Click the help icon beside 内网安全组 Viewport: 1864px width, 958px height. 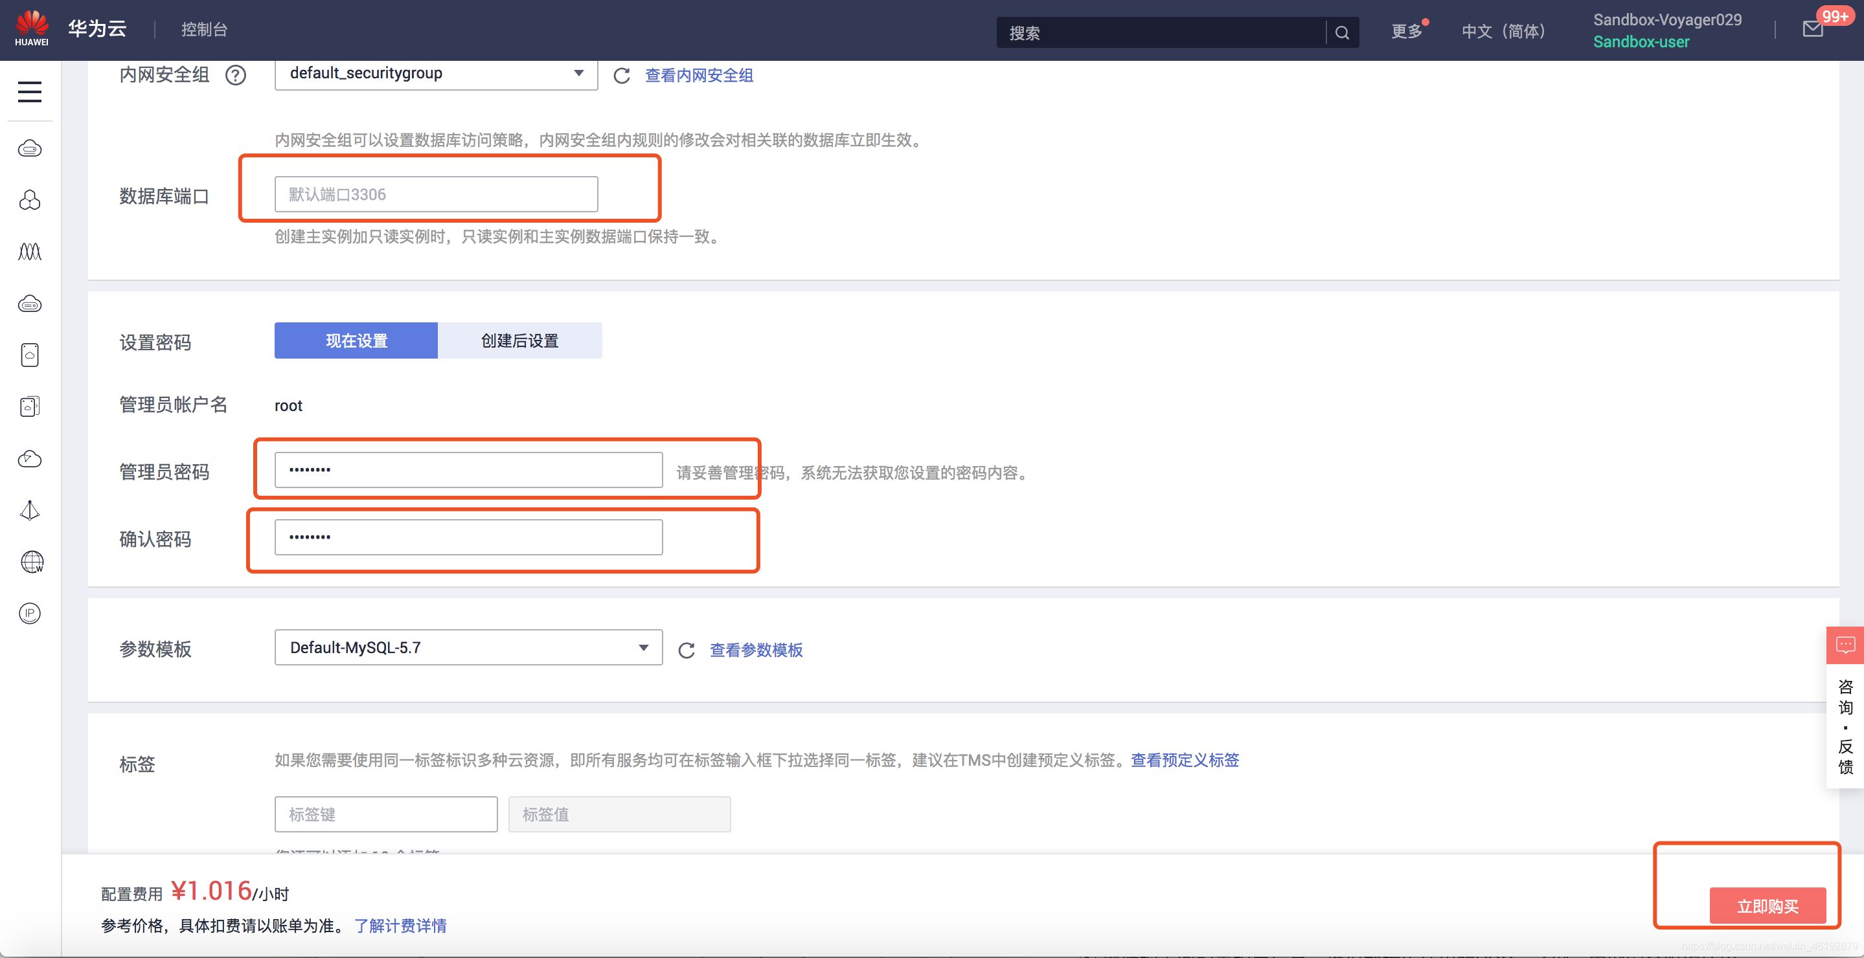[x=235, y=74]
